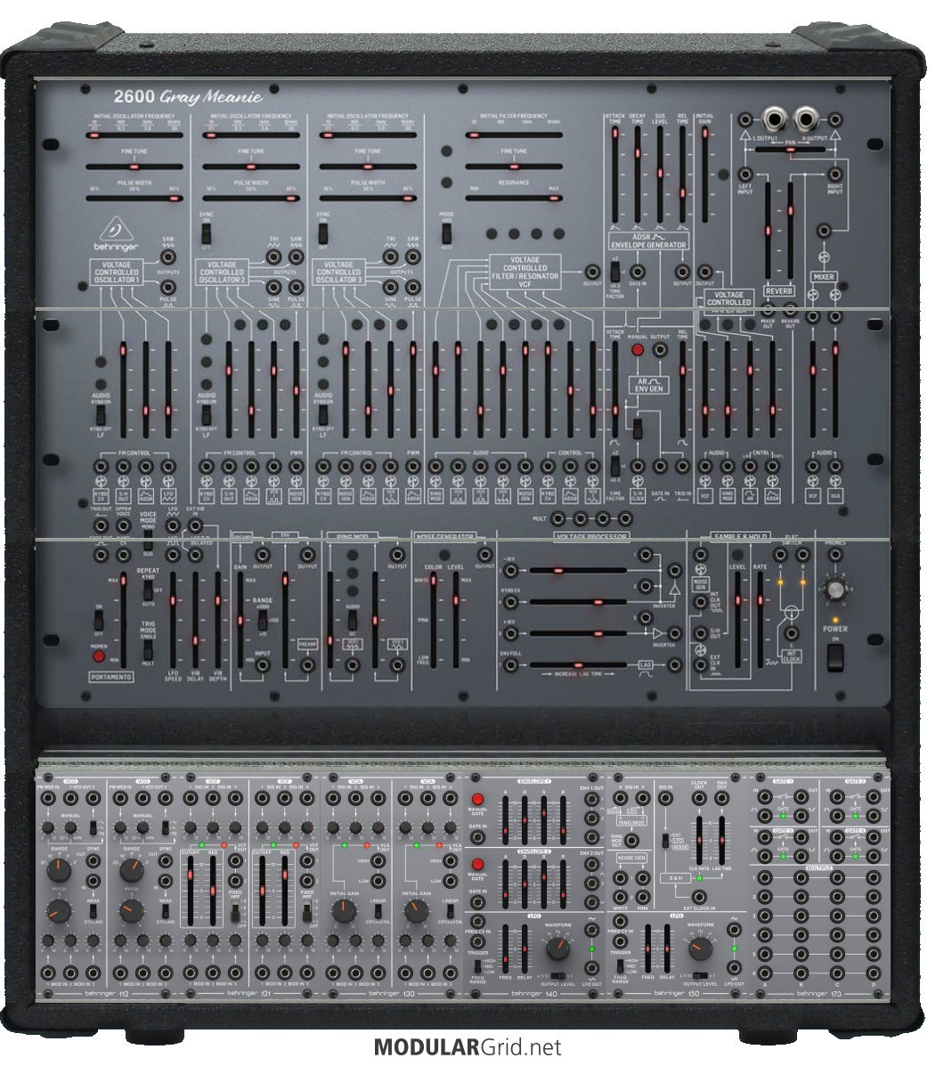Click the Noise Generator OUTPUT jack

(x=484, y=555)
